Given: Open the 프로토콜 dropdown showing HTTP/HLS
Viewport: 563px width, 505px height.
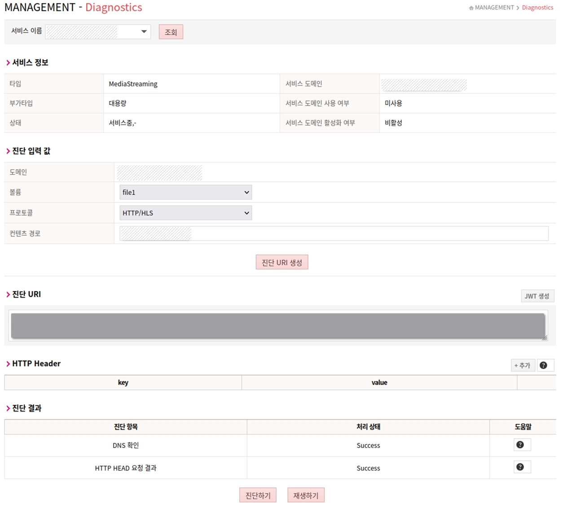Looking at the screenshot, I should (185, 213).
